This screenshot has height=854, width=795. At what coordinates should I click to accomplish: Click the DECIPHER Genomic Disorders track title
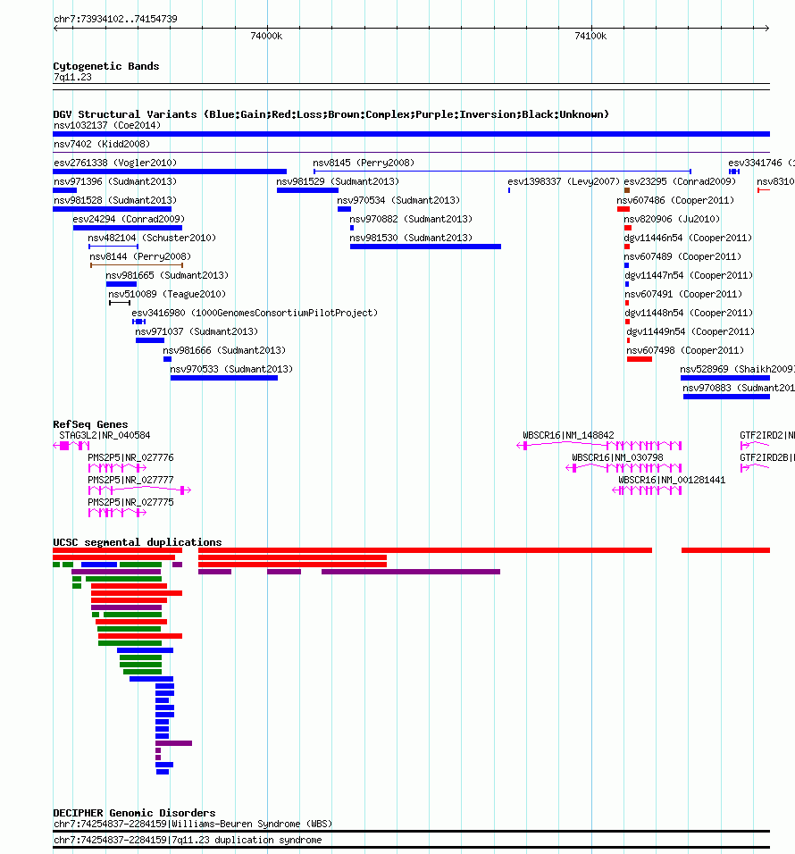pyautogui.click(x=134, y=813)
